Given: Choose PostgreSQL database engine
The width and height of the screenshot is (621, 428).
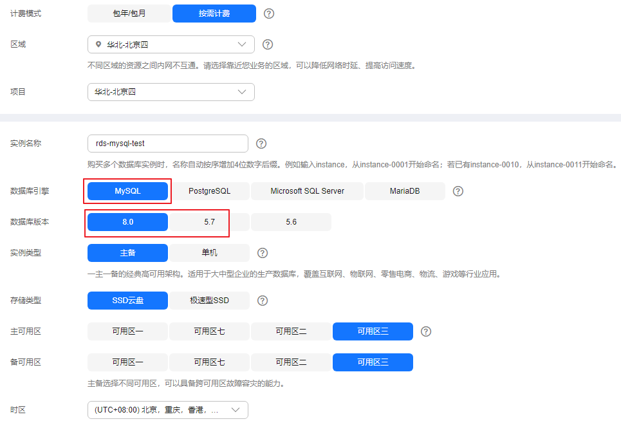Looking at the screenshot, I should click(x=210, y=191).
